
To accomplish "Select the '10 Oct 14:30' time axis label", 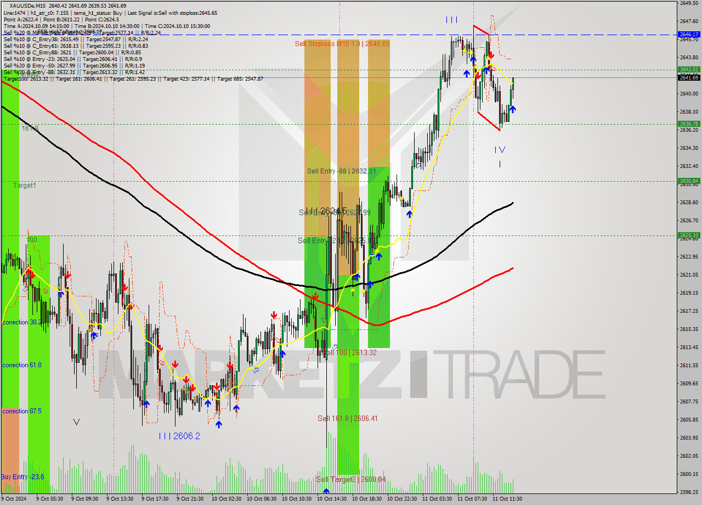I will pos(332,499).
